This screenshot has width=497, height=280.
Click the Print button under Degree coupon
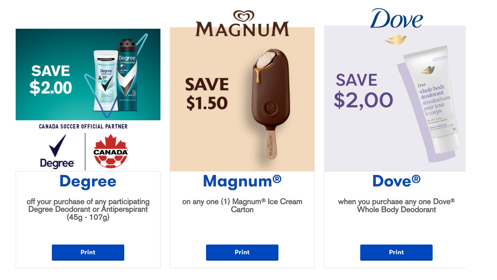88,253
